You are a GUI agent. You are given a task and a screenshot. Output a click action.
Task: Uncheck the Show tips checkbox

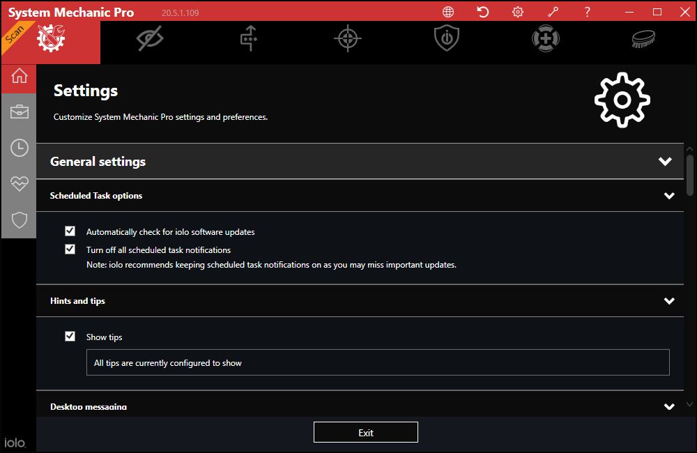(70, 337)
